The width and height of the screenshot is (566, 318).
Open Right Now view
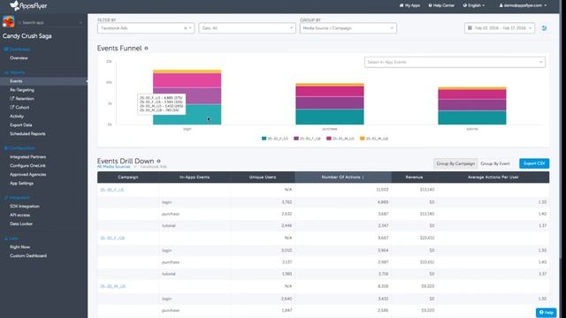(19, 247)
